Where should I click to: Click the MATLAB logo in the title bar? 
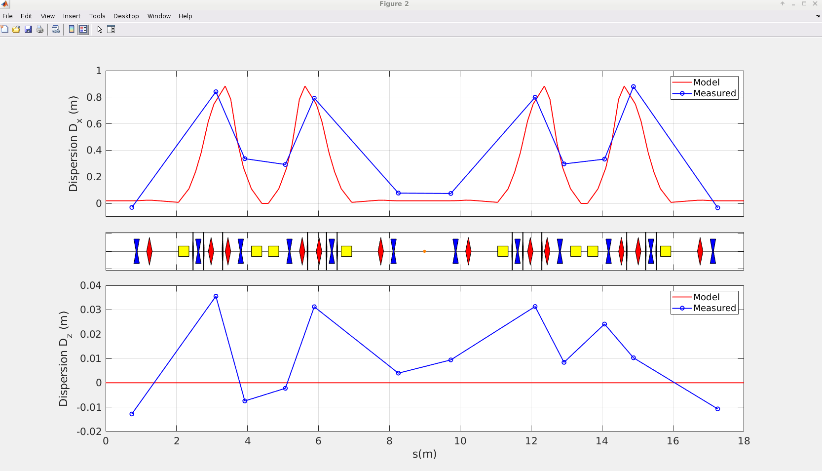[5, 4]
